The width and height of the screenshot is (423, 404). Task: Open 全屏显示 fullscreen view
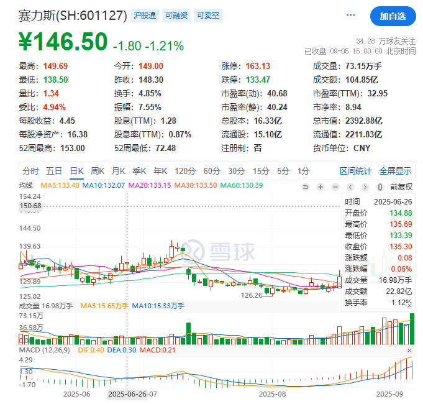tap(395, 171)
